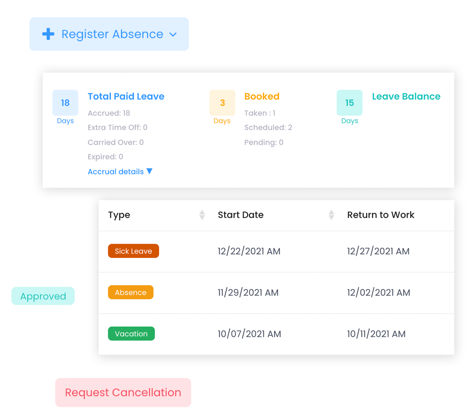Image resolution: width=472 pixels, height=413 pixels.
Task: Click return date 12/02/2021 AM
Action: coord(378,293)
